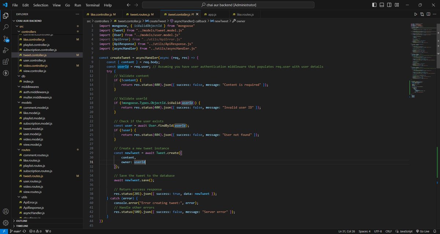Image resolution: width=440 pixels, height=234 pixels.
Task: Run the current file with the play icon
Action: click(415, 14)
